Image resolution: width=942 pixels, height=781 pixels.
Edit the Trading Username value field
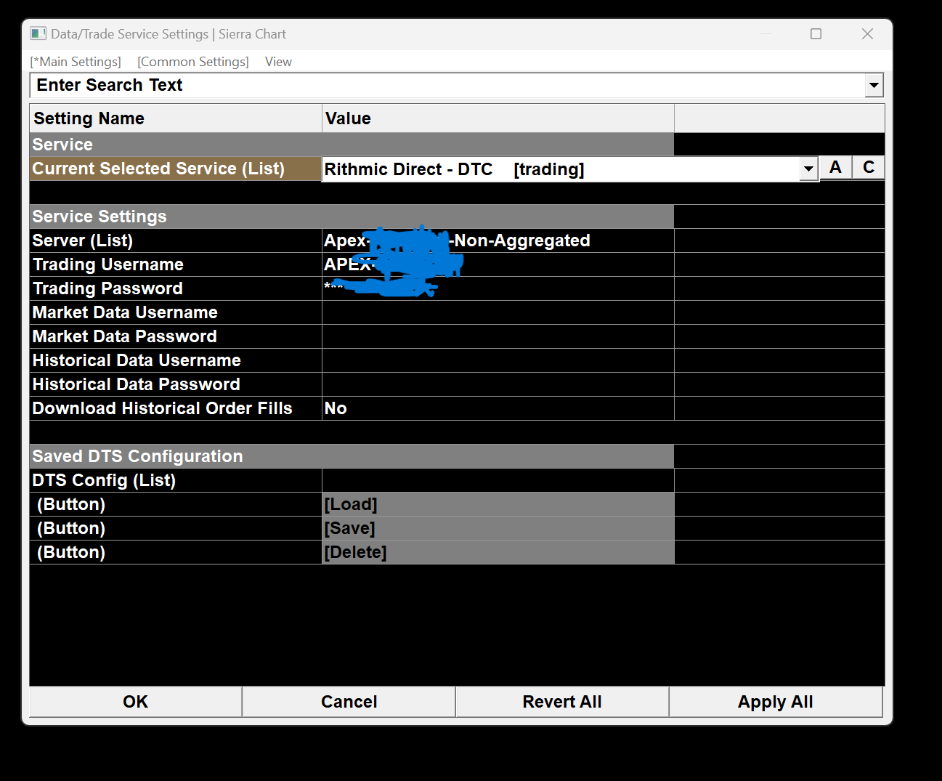point(498,264)
